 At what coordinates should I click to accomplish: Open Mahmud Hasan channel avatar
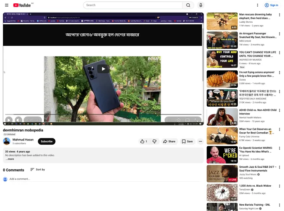[7, 141]
